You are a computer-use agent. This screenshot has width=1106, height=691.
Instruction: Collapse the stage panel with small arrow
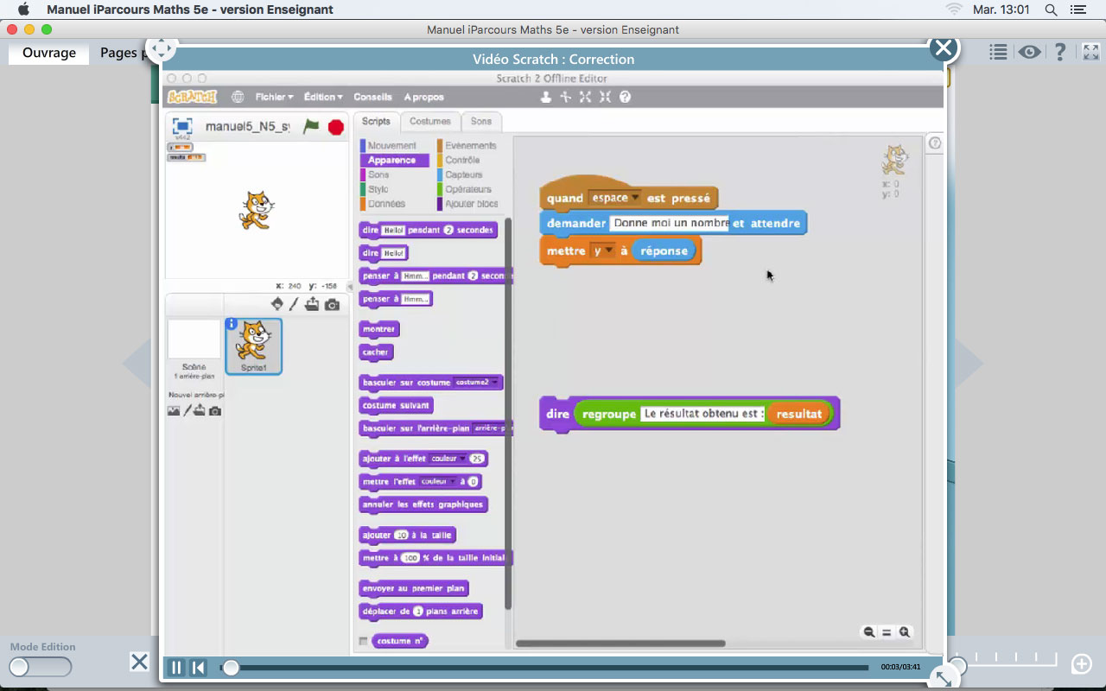tap(349, 285)
